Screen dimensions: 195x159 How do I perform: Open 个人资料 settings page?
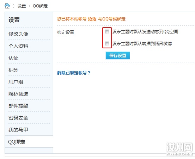click(18, 46)
